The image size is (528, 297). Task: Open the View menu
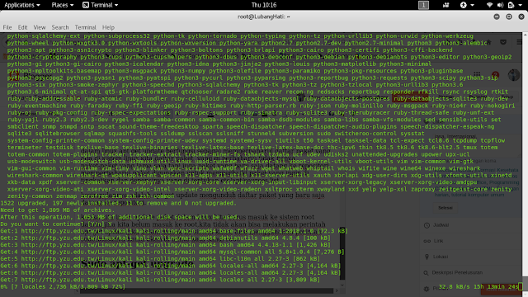tap(40, 27)
